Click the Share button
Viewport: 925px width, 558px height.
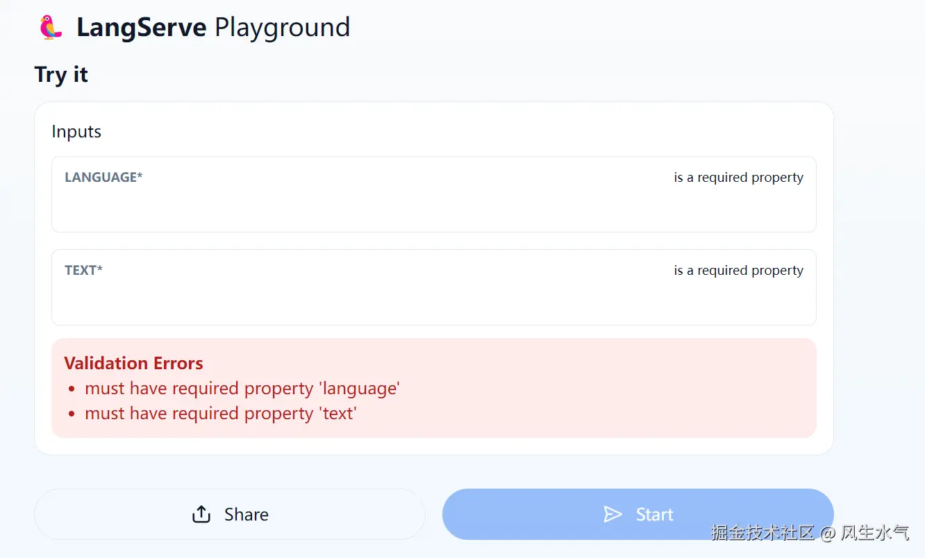pos(230,514)
